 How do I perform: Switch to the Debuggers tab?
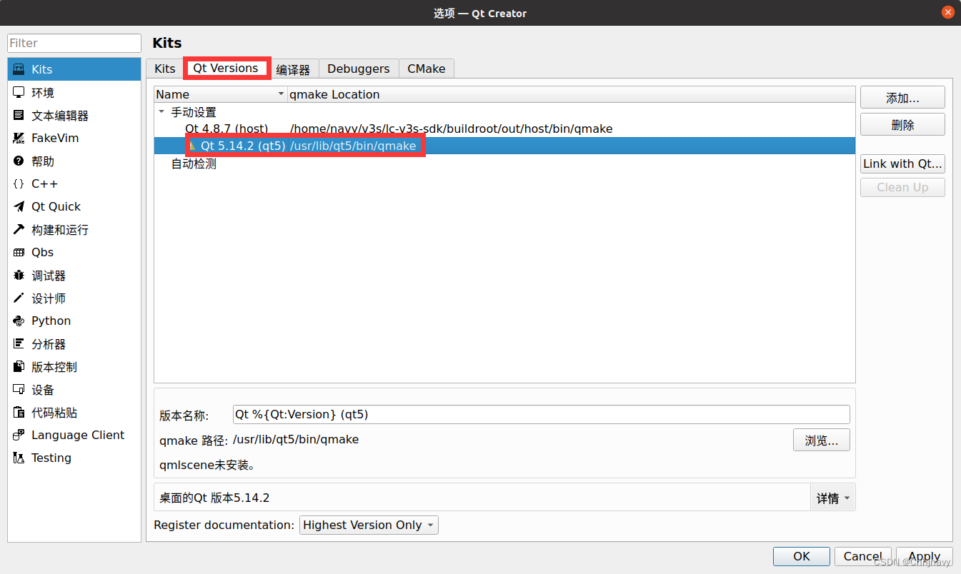[358, 69]
